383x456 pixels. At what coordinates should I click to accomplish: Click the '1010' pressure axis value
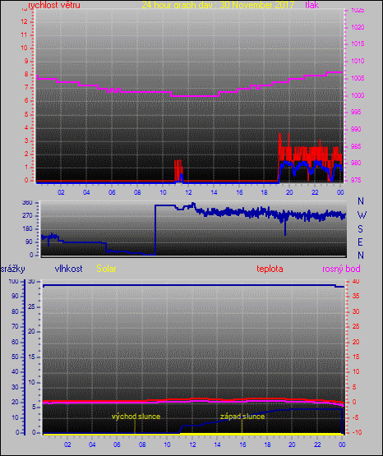[358, 61]
